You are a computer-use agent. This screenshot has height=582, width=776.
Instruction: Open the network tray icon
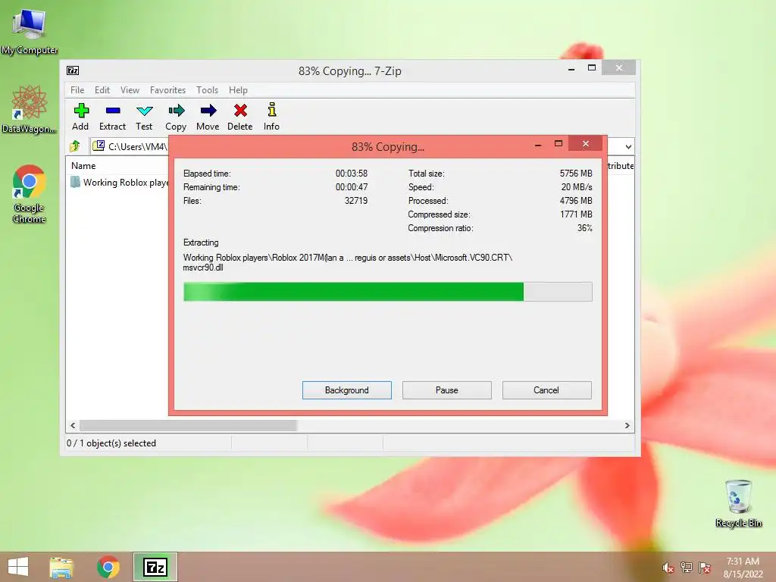click(x=687, y=568)
